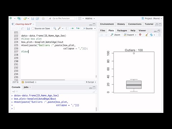Select the Jobs tab
172x129 pixels.
click(x=26, y=87)
